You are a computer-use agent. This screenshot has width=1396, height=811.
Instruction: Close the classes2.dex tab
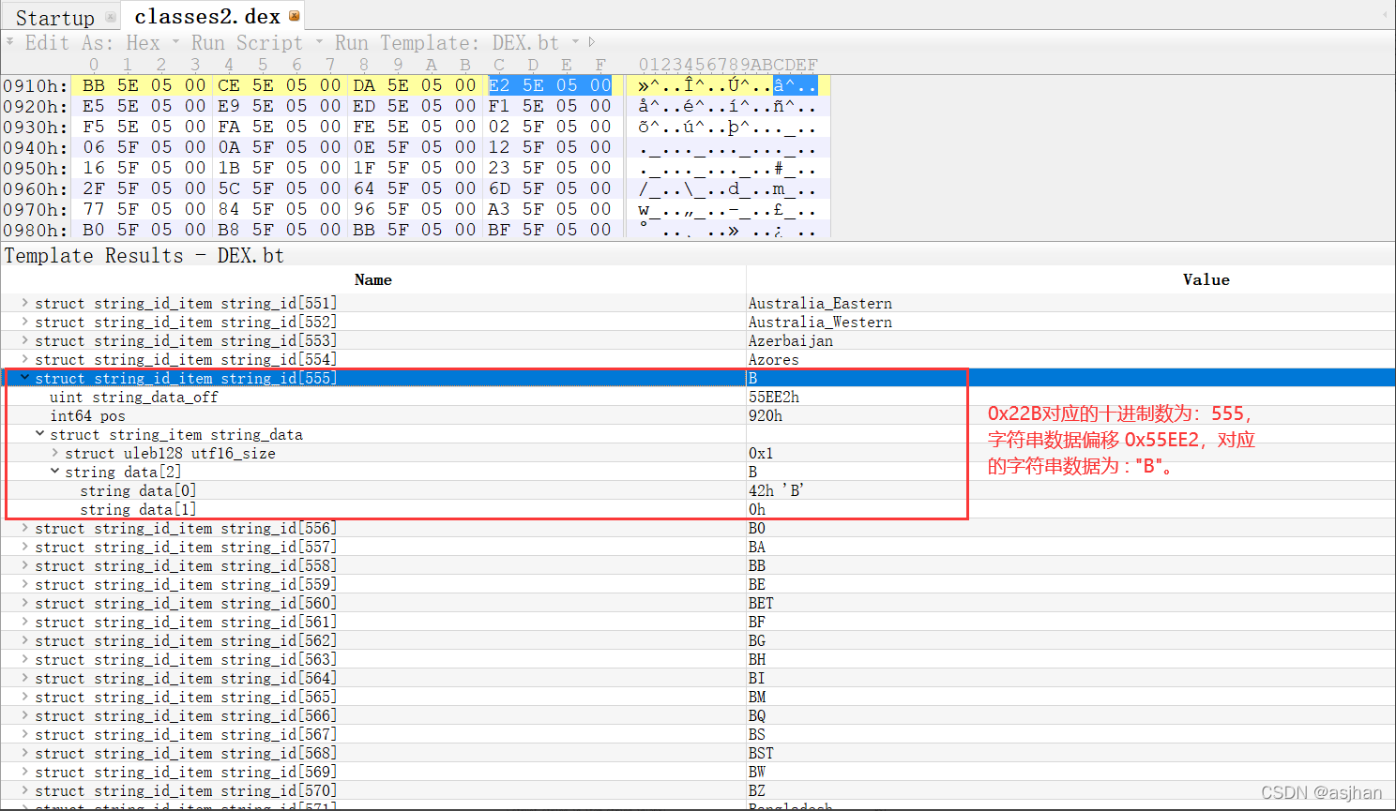tap(295, 16)
